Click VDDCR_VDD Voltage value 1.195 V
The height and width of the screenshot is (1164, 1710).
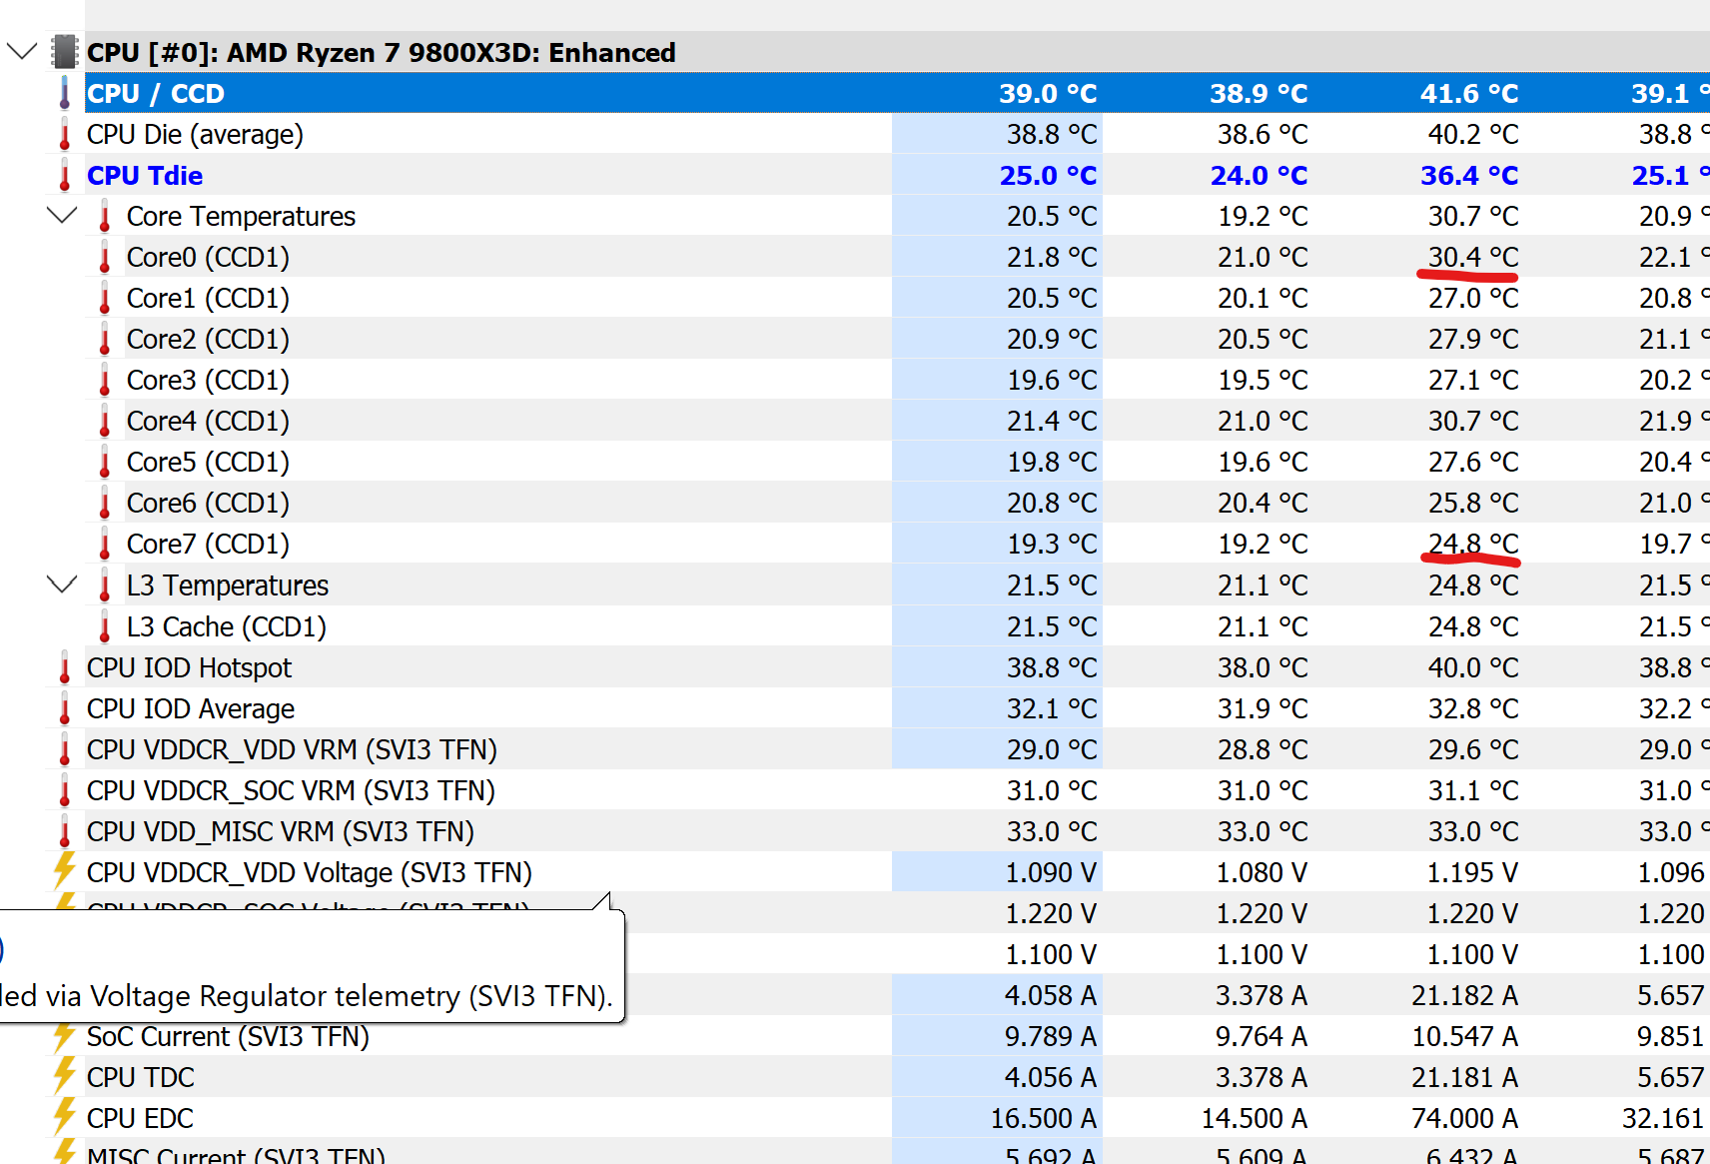[x=1472, y=872]
